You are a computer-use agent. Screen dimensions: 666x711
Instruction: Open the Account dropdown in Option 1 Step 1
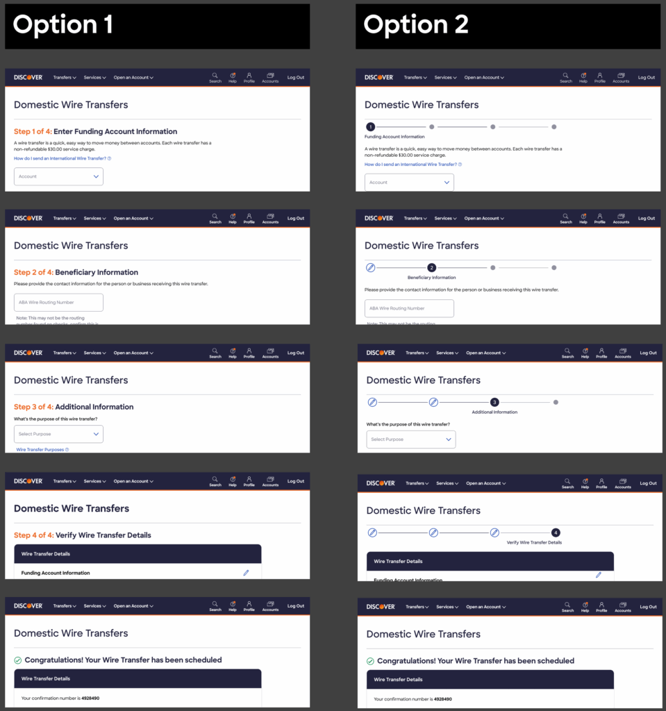click(58, 176)
